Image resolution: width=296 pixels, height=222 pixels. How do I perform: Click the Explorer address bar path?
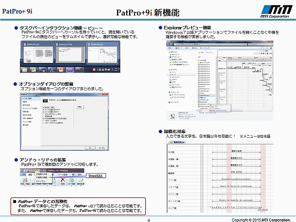click(210, 44)
